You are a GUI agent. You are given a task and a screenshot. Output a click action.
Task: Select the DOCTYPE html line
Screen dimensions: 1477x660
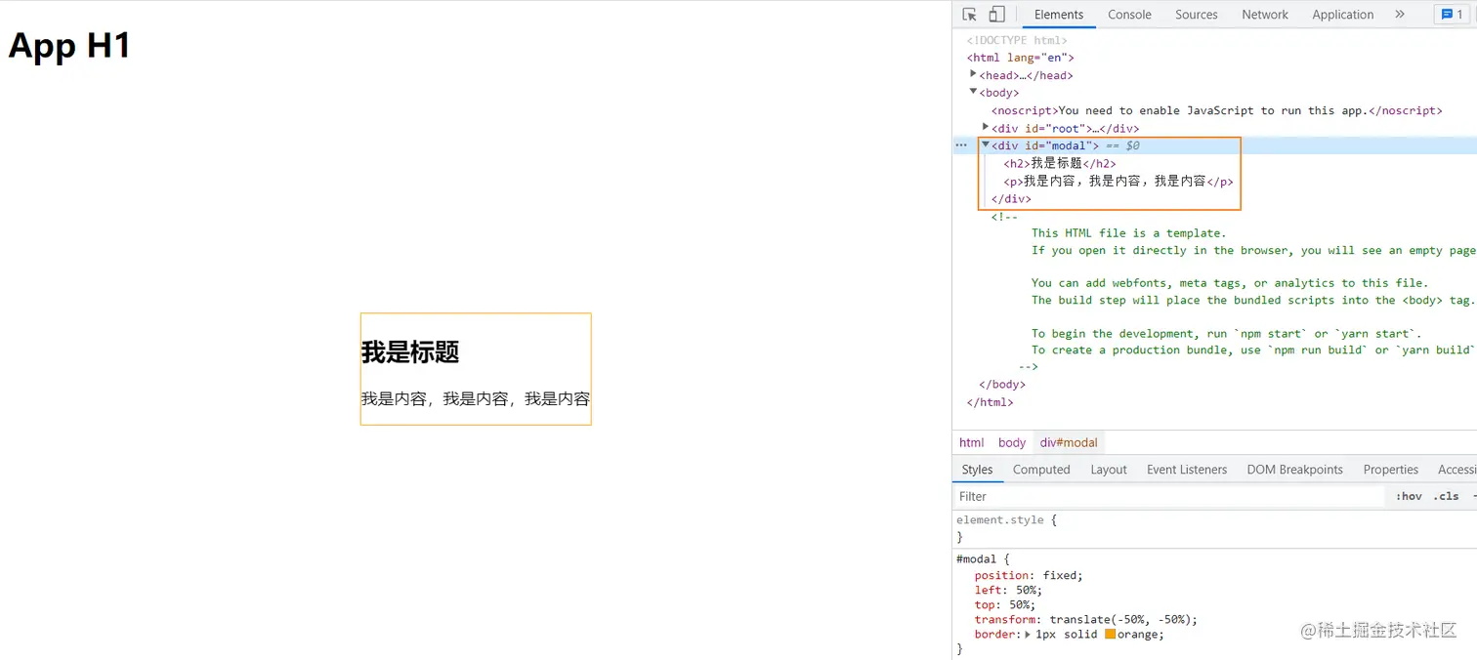(x=1017, y=40)
